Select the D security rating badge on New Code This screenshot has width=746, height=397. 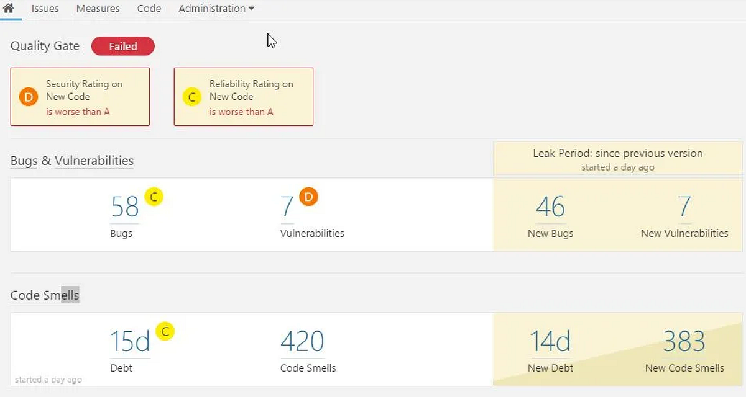pos(27,97)
